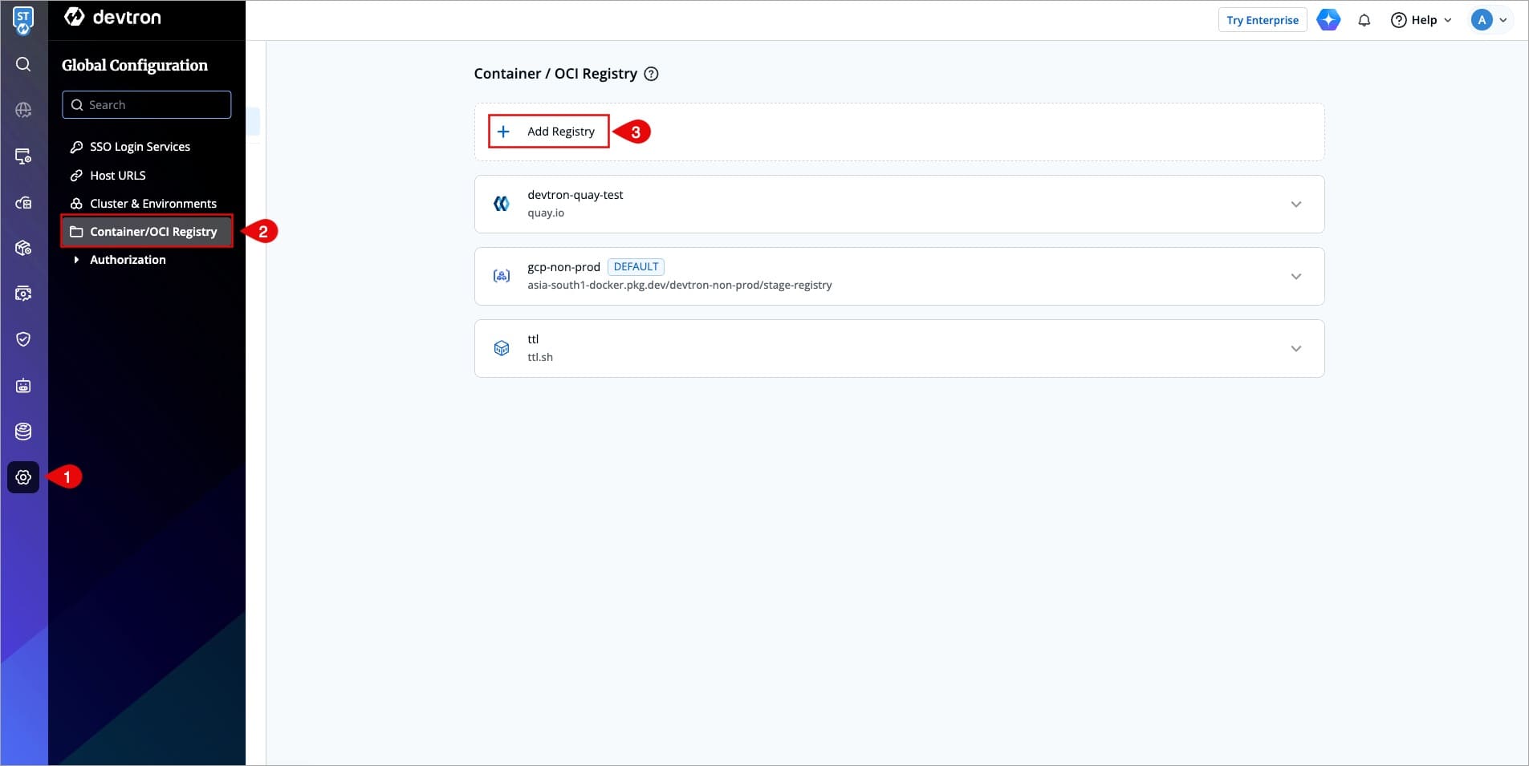Open Global Configuration gear icon
1529x766 pixels.
[x=23, y=477]
